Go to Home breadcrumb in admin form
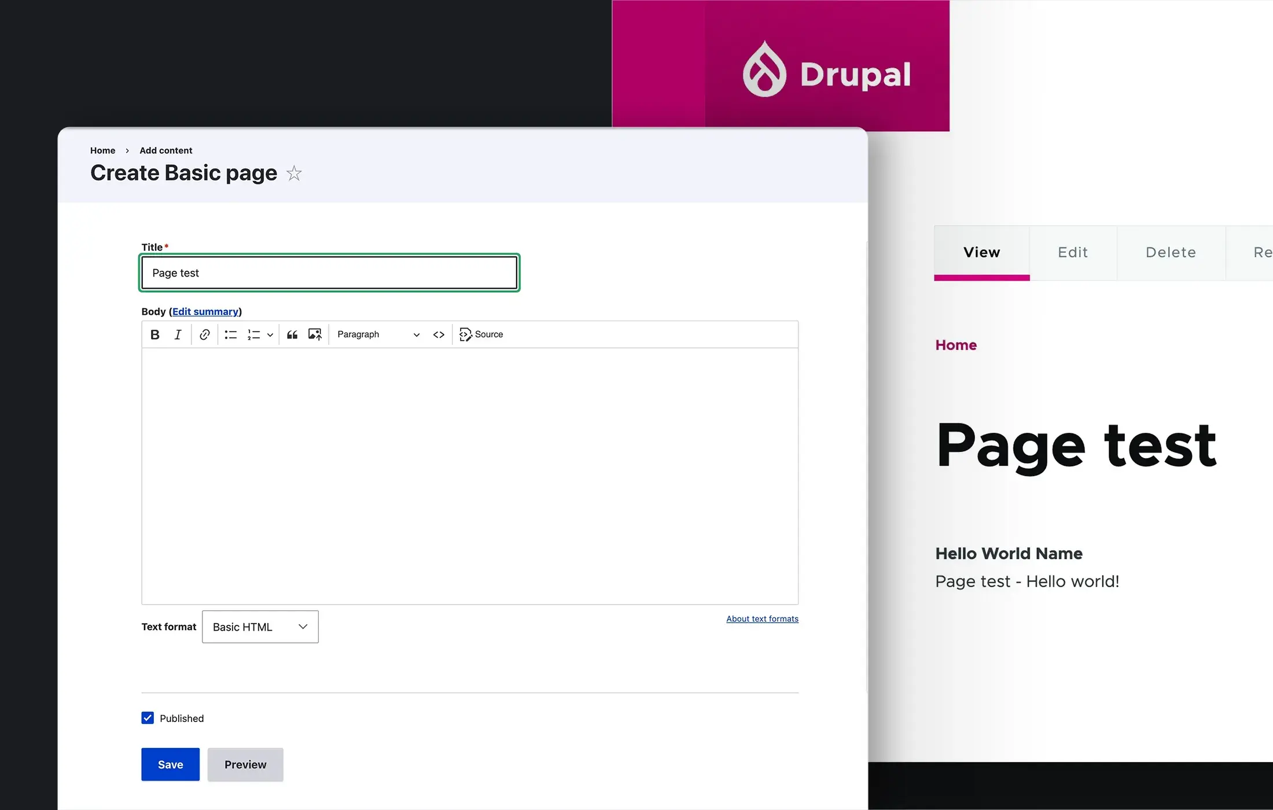1273x810 pixels. click(x=102, y=150)
